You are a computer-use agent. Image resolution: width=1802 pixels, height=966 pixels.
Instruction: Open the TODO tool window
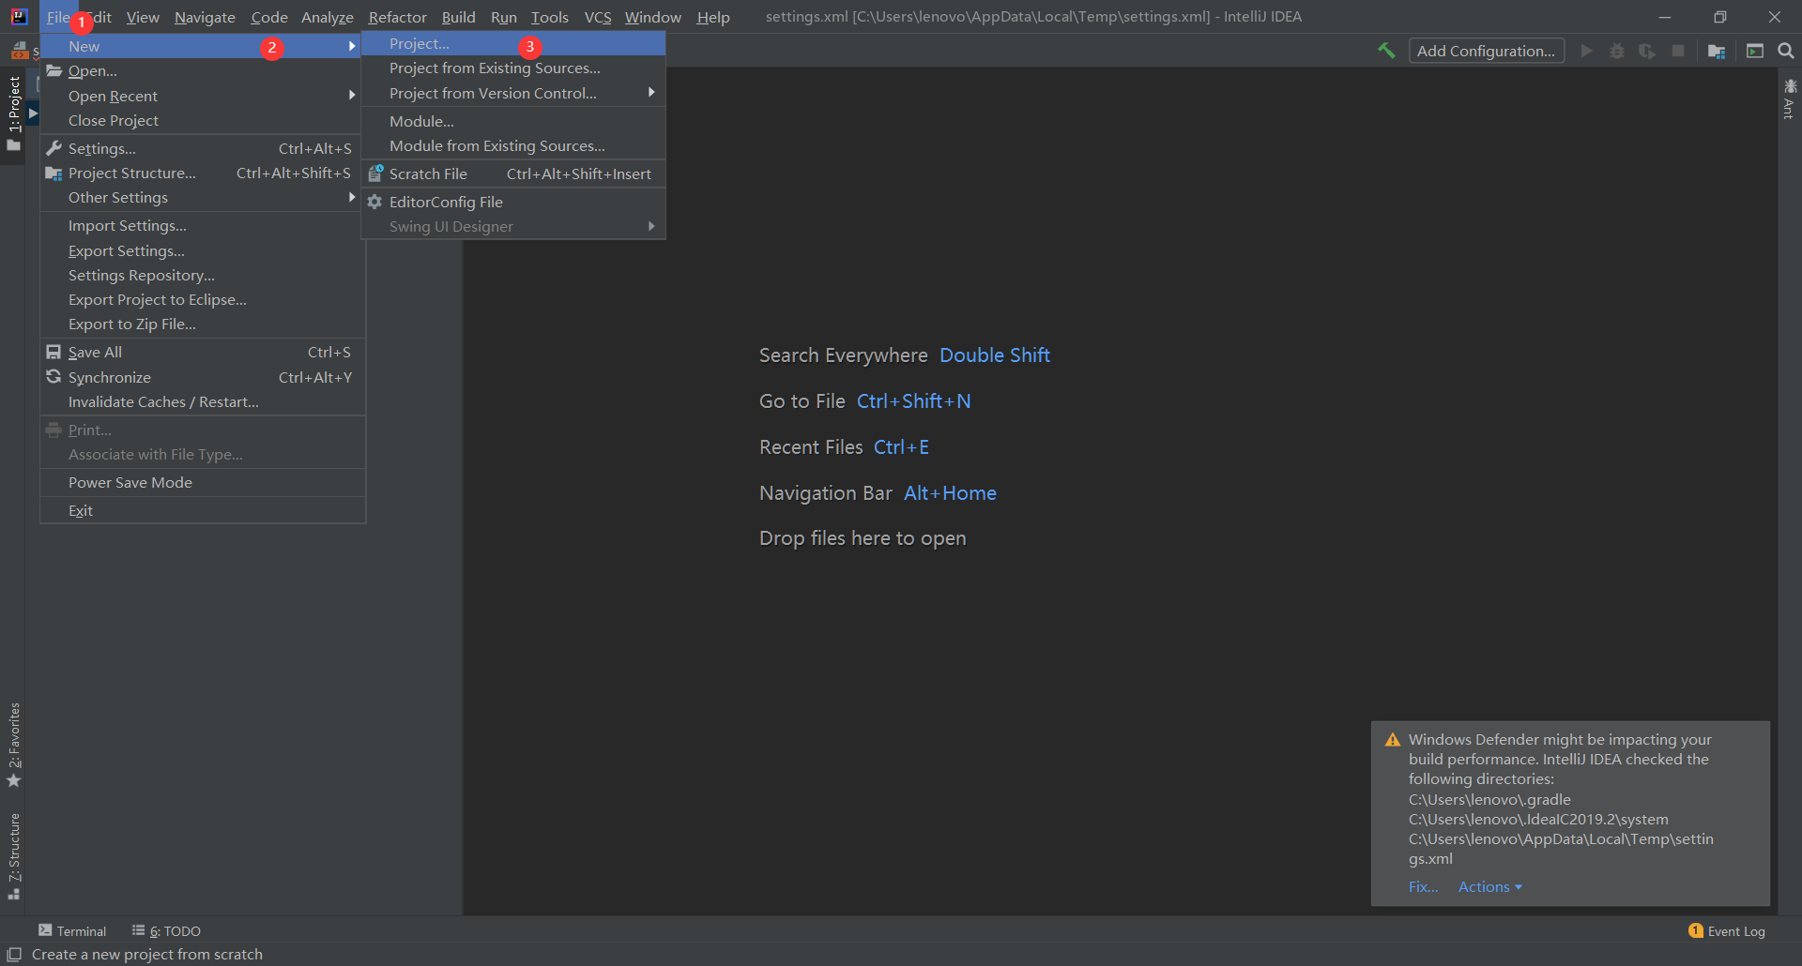pos(166,930)
